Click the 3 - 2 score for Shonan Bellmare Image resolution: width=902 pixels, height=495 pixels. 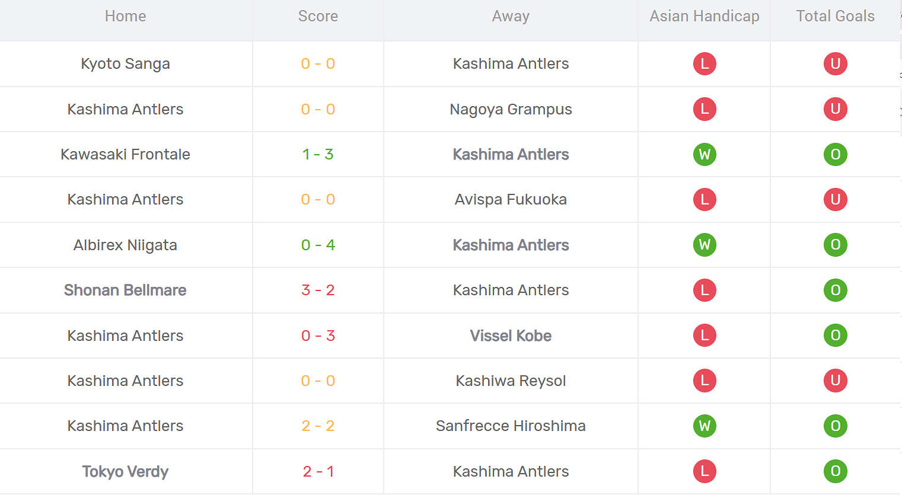318,290
